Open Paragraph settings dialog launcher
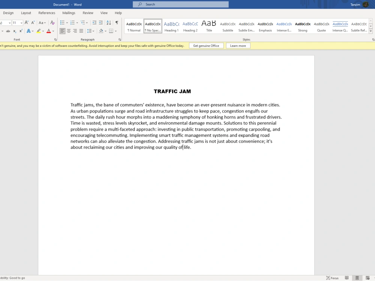 120,40
